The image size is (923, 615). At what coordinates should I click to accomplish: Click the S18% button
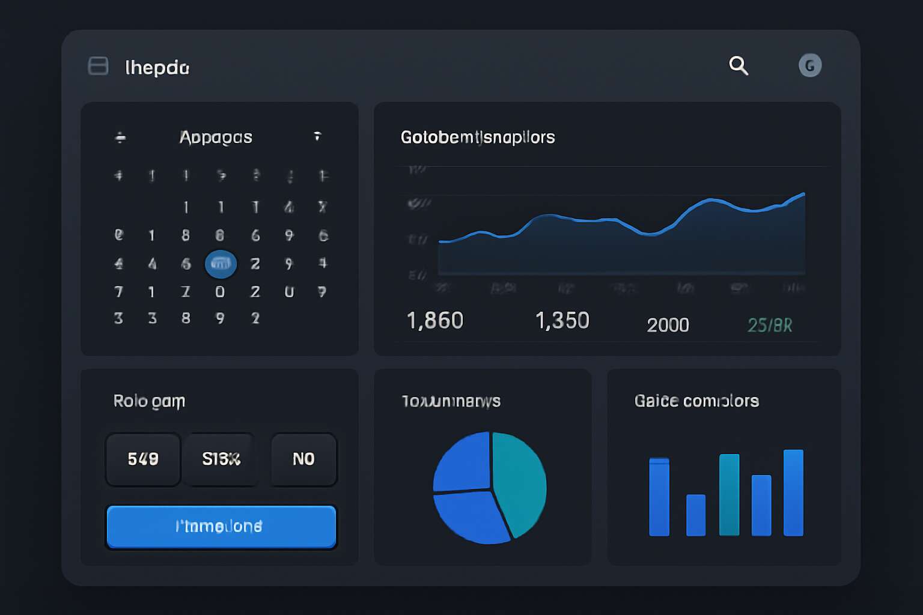pyautogui.click(x=221, y=459)
